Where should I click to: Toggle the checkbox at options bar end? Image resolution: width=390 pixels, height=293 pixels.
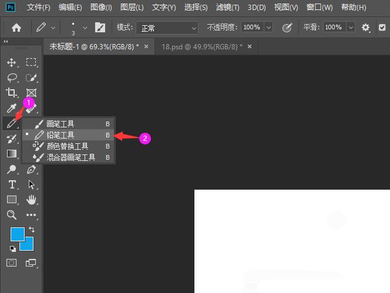382,28
